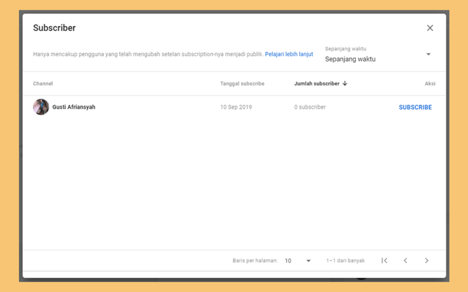
Task: Go to the previous page arrow
Action: 405,260
